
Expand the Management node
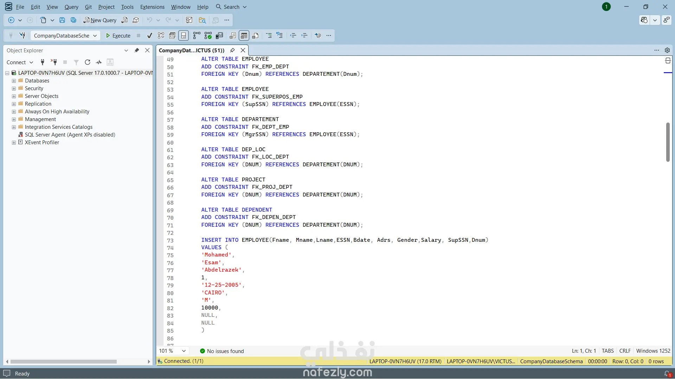point(14,119)
